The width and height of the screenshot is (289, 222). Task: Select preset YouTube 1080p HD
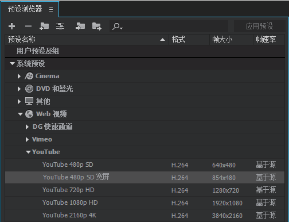(x=70, y=202)
